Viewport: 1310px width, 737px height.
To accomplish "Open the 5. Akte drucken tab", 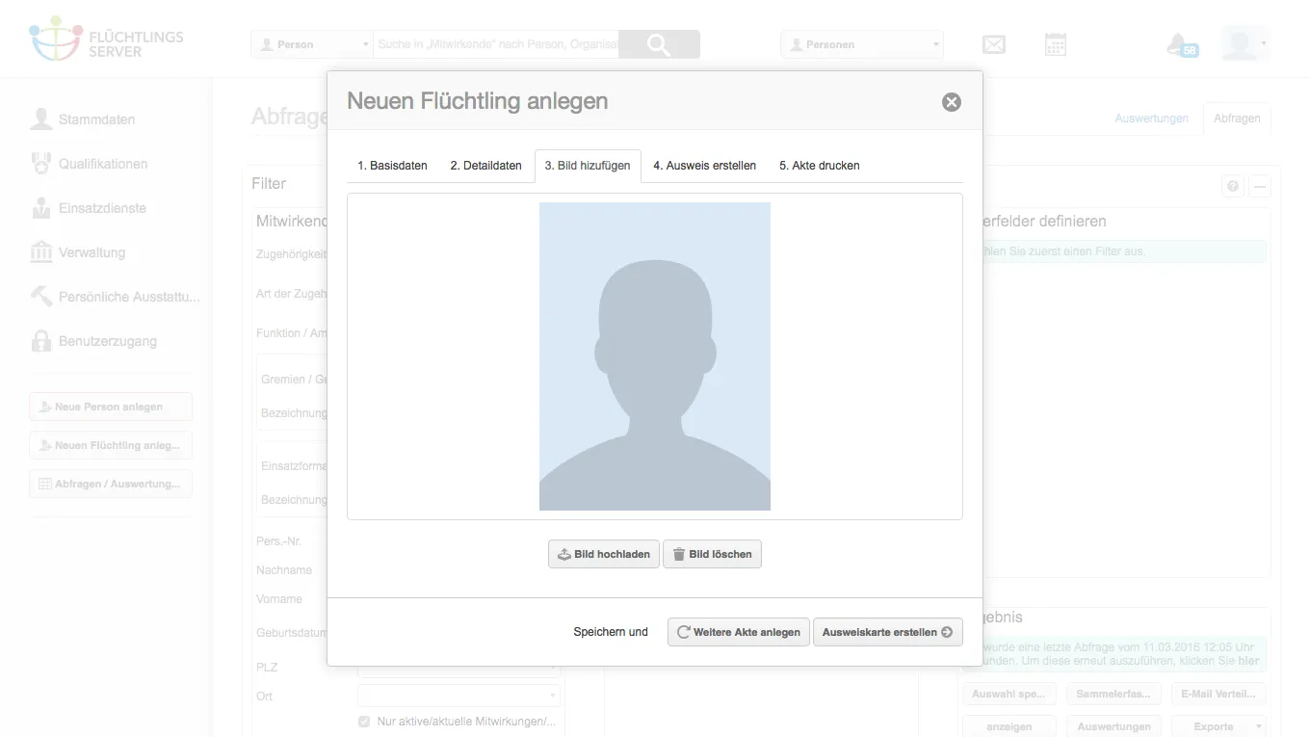I will point(820,166).
